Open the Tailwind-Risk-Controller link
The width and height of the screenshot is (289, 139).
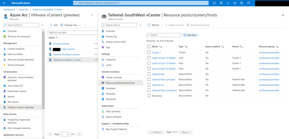pyautogui.click(x=164, y=79)
